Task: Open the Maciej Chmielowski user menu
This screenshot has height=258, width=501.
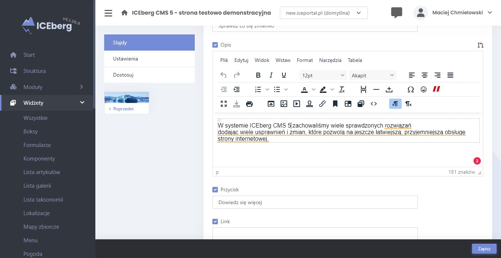Action: tap(453, 12)
